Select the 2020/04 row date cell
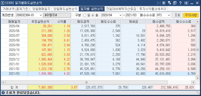 15,26
